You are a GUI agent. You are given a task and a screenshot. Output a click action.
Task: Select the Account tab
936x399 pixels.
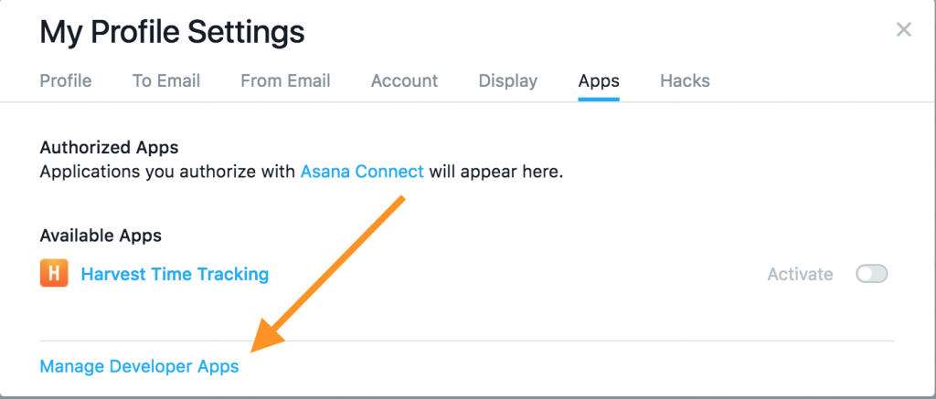coord(404,81)
